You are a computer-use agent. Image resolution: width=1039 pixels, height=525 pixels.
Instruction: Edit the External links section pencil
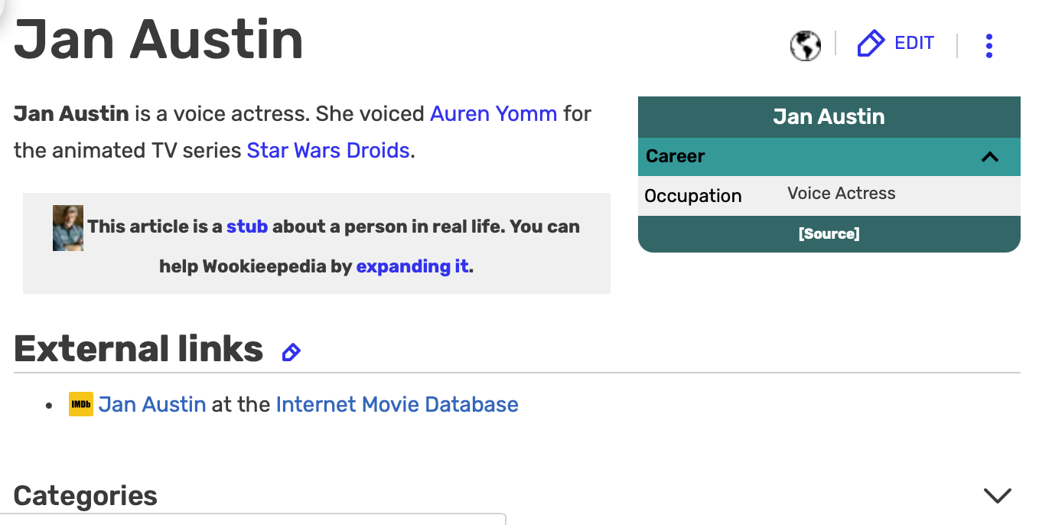click(291, 352)
